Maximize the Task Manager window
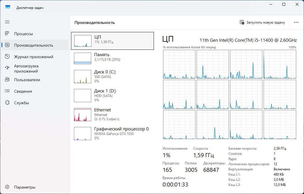 pos(284,4)
